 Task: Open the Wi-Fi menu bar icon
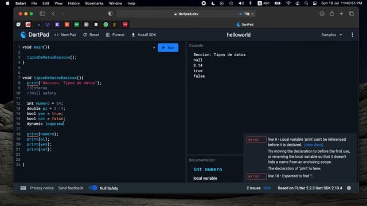pyautogui.click(x=288, y=3)
